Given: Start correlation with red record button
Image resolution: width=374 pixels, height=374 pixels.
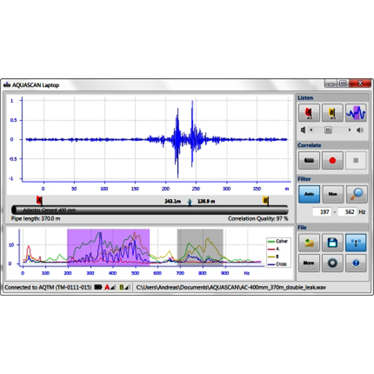Looking at the screenshot, I should (332, 160).
